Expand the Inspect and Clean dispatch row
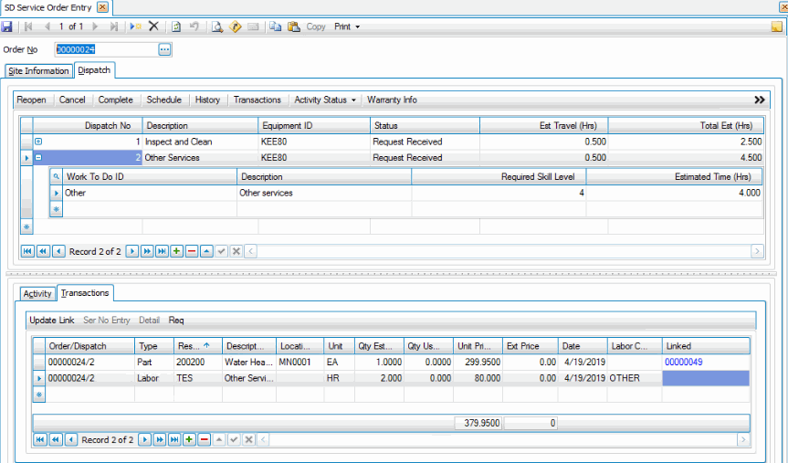788x463 pixels. (x=38, y=142)
